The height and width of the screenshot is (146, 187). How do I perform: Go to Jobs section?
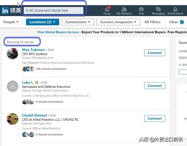point(141,11)
